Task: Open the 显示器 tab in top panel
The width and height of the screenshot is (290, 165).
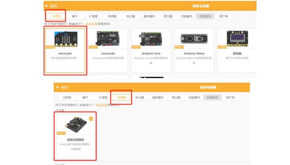Action: tap(168, 16)
